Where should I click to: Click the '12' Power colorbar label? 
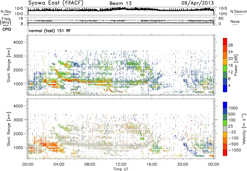230,72
